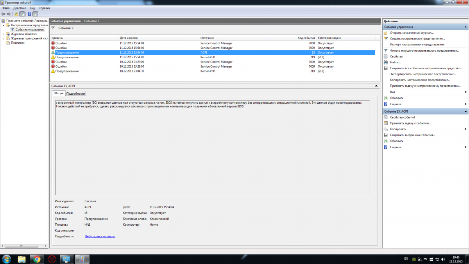Click the binoculars icon beside Найти
Screen dimensions: 469x264
pyautogui.click(x=386, y=62)
